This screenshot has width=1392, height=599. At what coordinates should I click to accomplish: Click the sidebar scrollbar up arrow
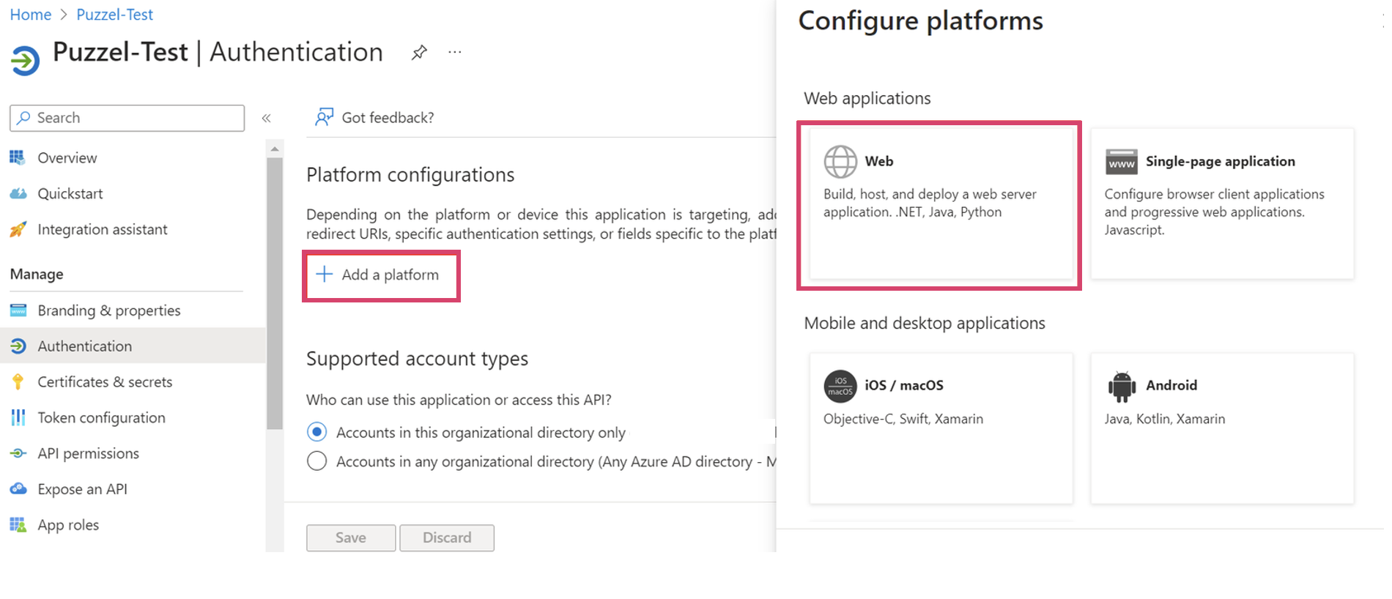(275, 149)
